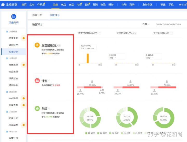Open the 商品 top menu item
187x142 pixels.
tap(63, 5)
